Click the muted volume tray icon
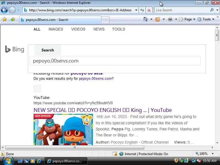Viewport: 220px width, 165px height. coord(199,161)
